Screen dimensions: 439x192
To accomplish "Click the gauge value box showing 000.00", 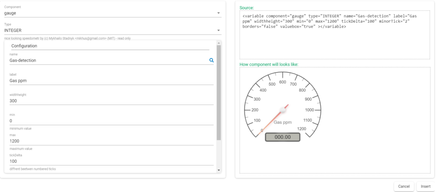I will click(x=283, y=137).
